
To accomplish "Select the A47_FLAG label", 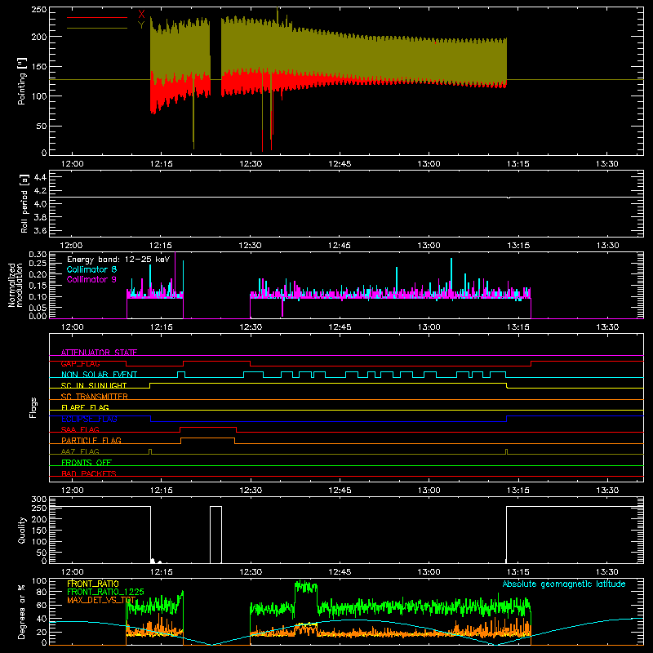I will pos(80,451).
